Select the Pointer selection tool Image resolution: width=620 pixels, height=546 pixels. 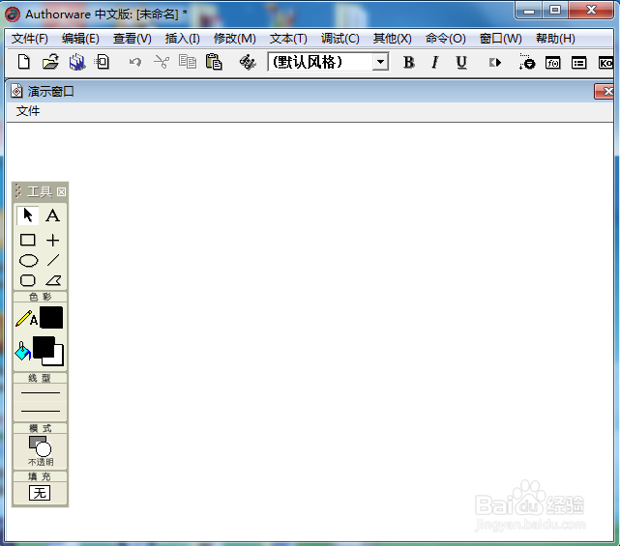pos(28,216)
